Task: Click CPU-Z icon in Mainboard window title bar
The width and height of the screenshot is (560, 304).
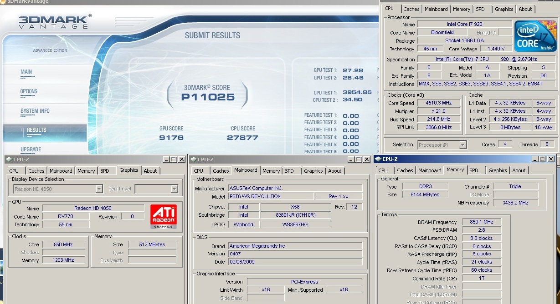Action: [x=193, y=159]
